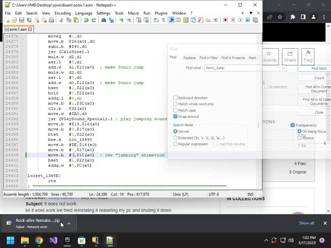Select Normal search mode
This screenshot has width=331, height=248.
tap(175, 131)
